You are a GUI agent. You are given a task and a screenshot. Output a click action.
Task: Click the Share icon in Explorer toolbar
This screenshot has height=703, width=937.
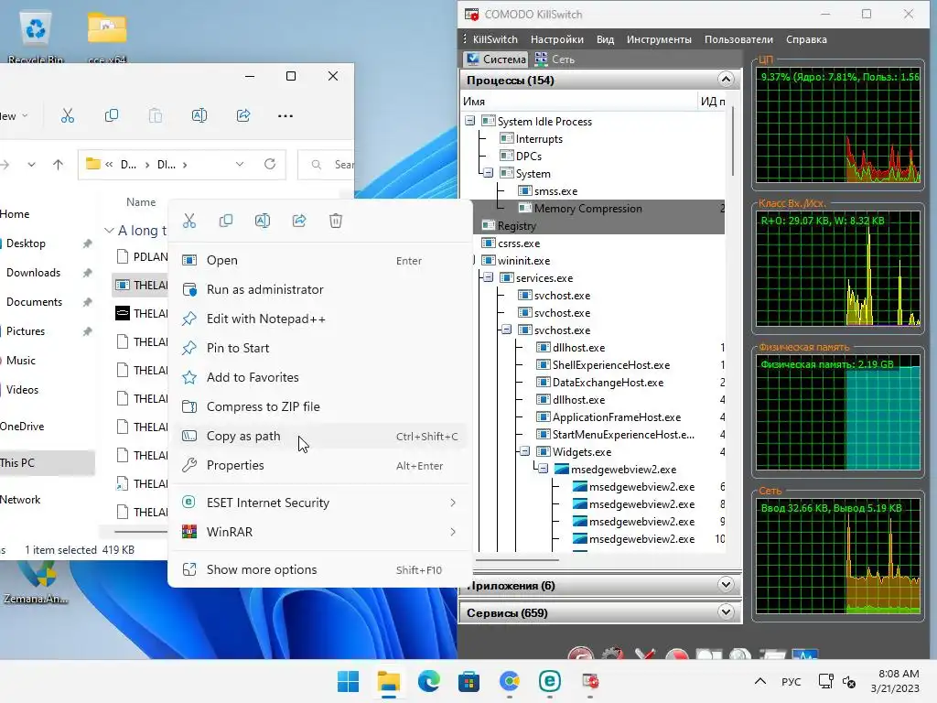243,115
